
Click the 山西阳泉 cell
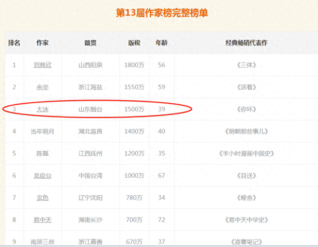[90, 65]
